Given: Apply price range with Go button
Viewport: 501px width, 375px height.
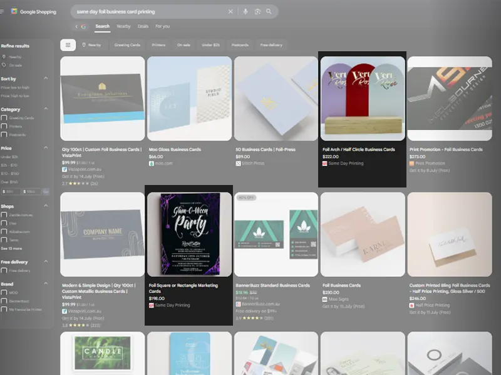Looking at the screenshot, I should click(x=46, y=192).
